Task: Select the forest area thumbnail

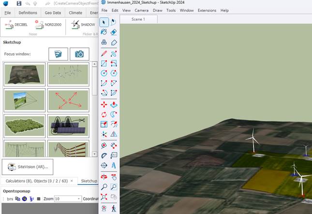Action: [x=25, y=126]
